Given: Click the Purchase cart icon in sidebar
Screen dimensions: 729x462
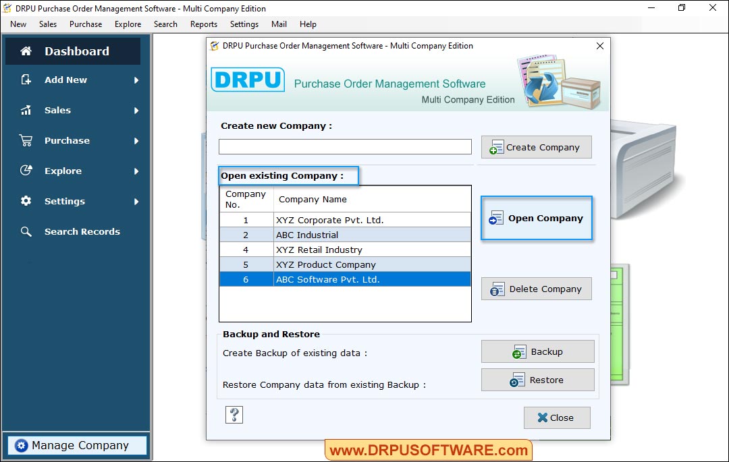Looking at the screenshot, I should (26, 140).
